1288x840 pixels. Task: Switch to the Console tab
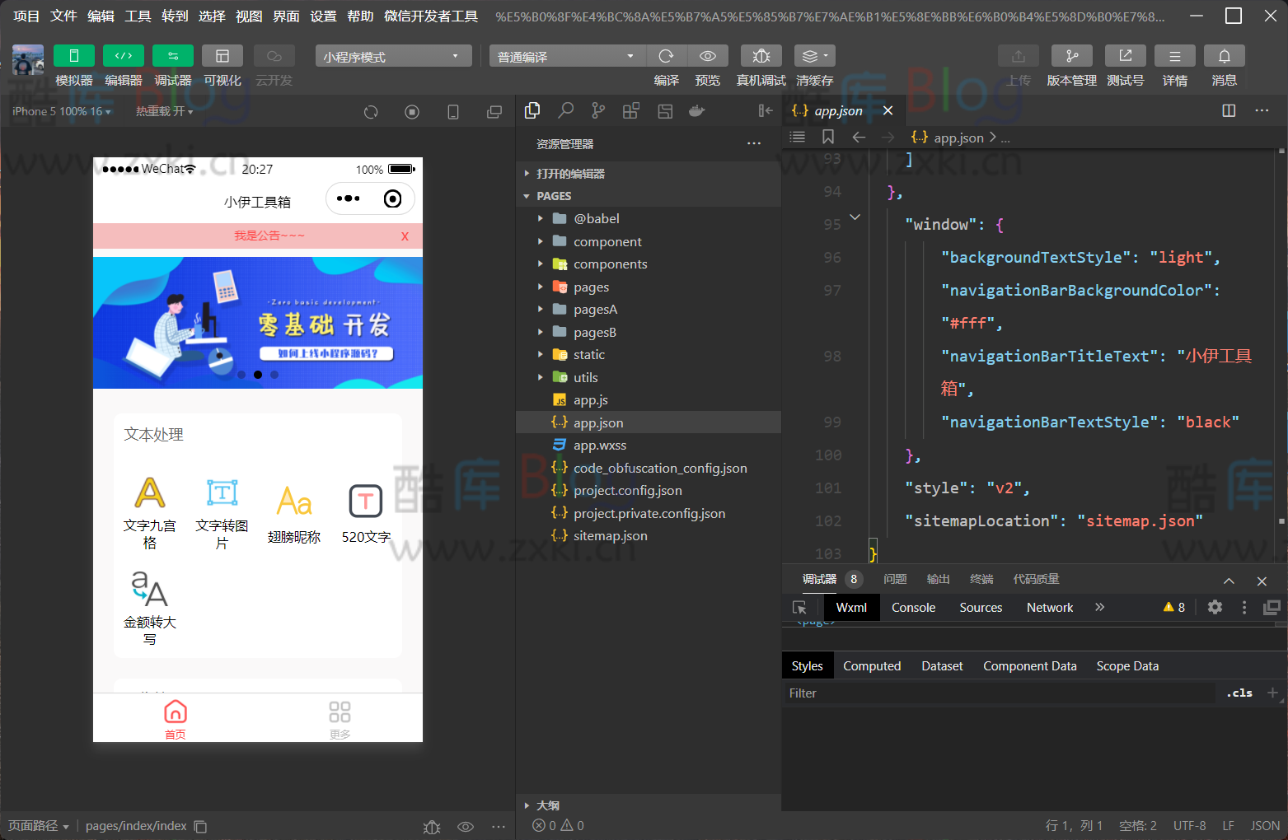pyautogui.click(x=913, y=607)
